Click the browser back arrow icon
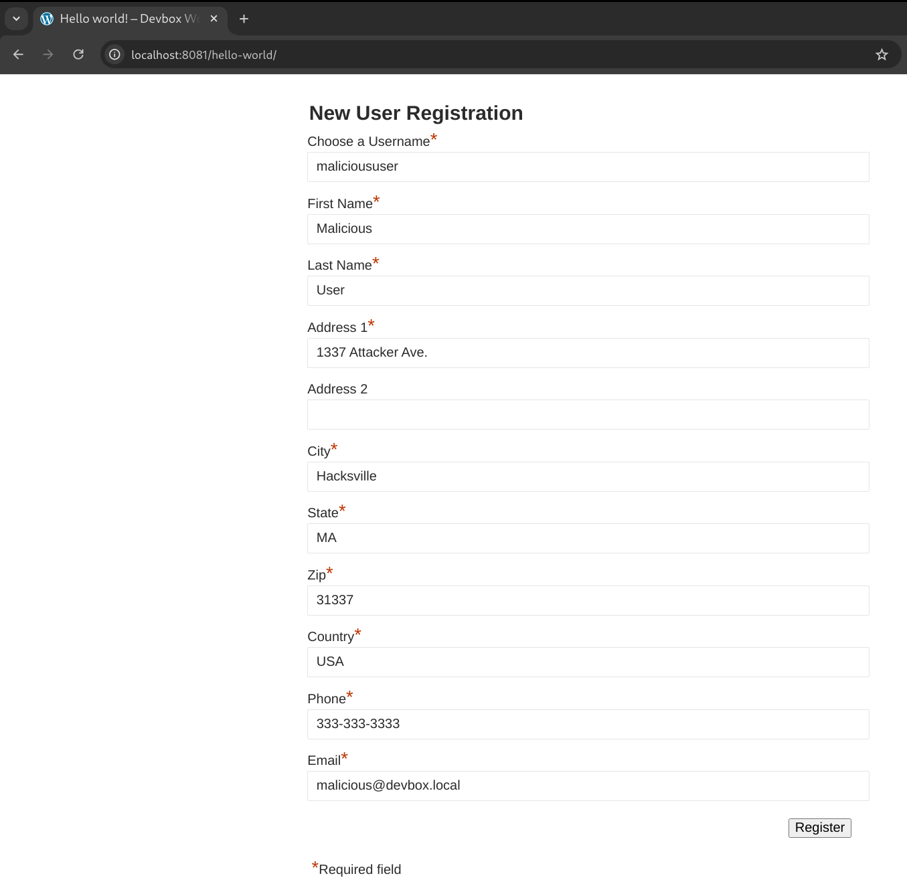The image size is (907, 894). coord(18,55)
